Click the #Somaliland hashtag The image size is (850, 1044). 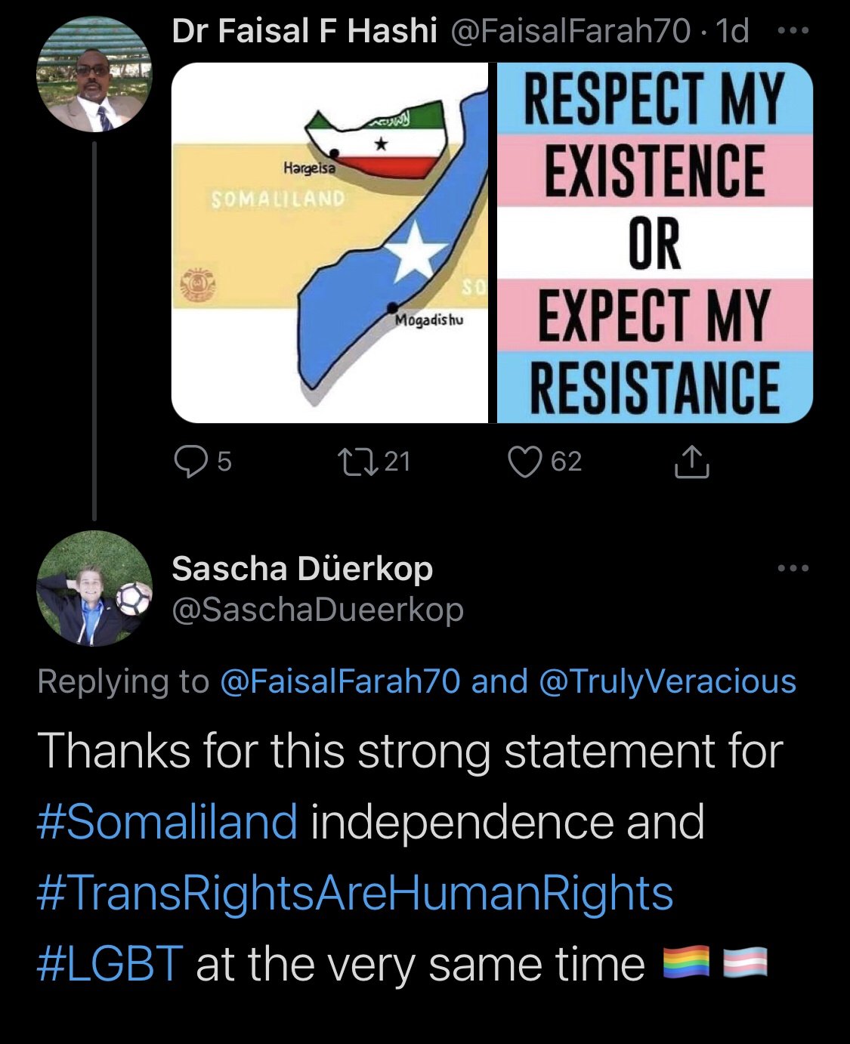(x=167, y=822)
